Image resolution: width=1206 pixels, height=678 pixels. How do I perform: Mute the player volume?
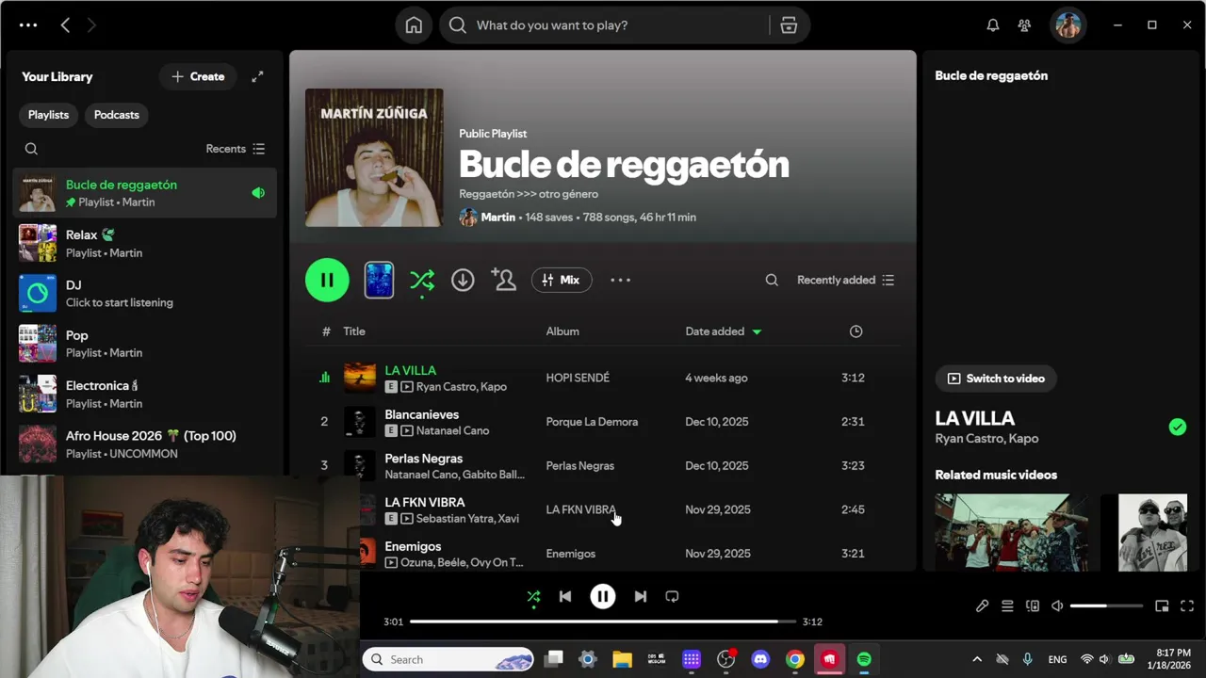[x=1057, y=606]
